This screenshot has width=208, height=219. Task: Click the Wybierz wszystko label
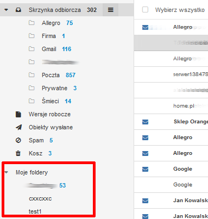click(x=180, y=10)
